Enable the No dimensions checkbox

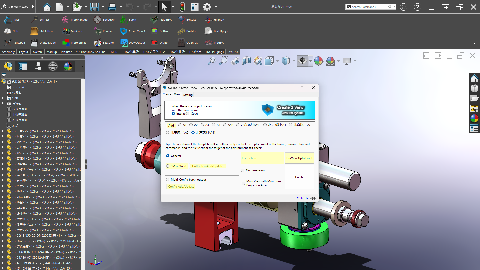click(x=243, y=170)
